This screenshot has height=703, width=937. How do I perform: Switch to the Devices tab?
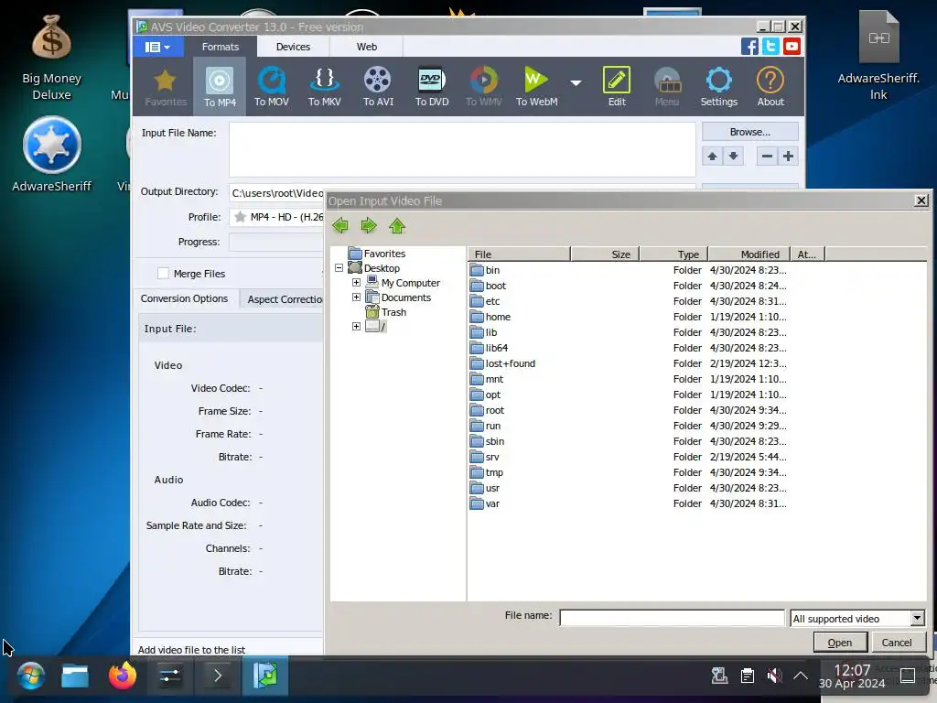pyautogui.click(x=293, y=47)
